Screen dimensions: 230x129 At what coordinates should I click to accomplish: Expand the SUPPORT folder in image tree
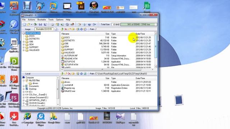click(24, 47)
